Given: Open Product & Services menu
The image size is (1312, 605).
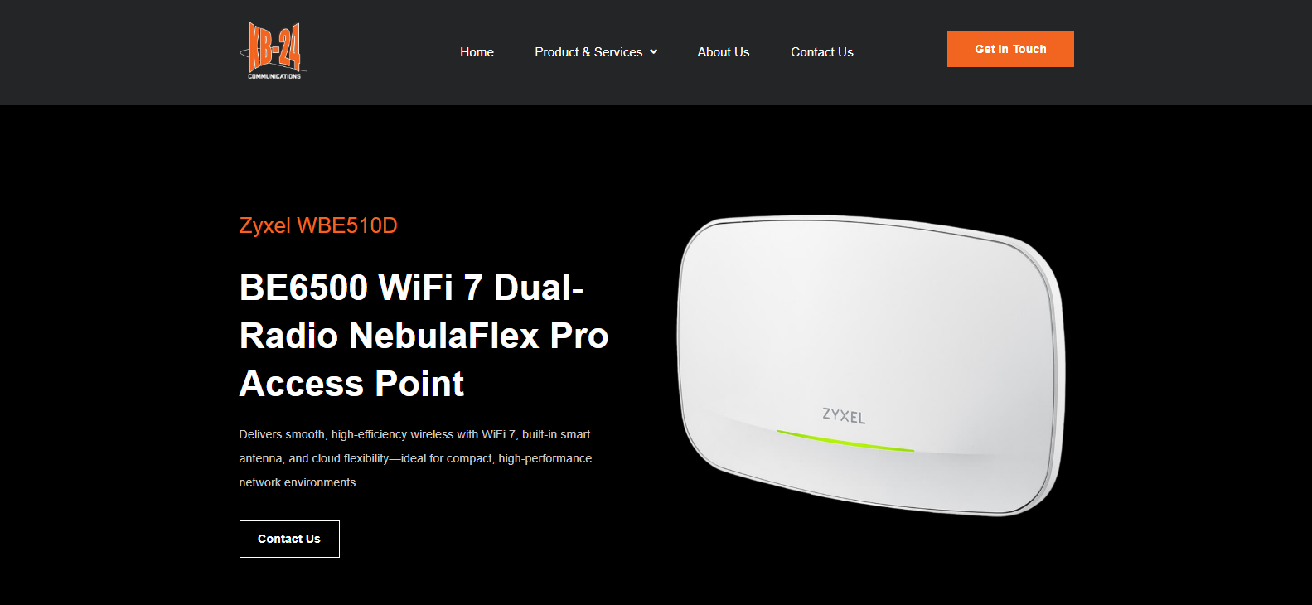Looking at the screenshot, I should [x=588, y=52].
